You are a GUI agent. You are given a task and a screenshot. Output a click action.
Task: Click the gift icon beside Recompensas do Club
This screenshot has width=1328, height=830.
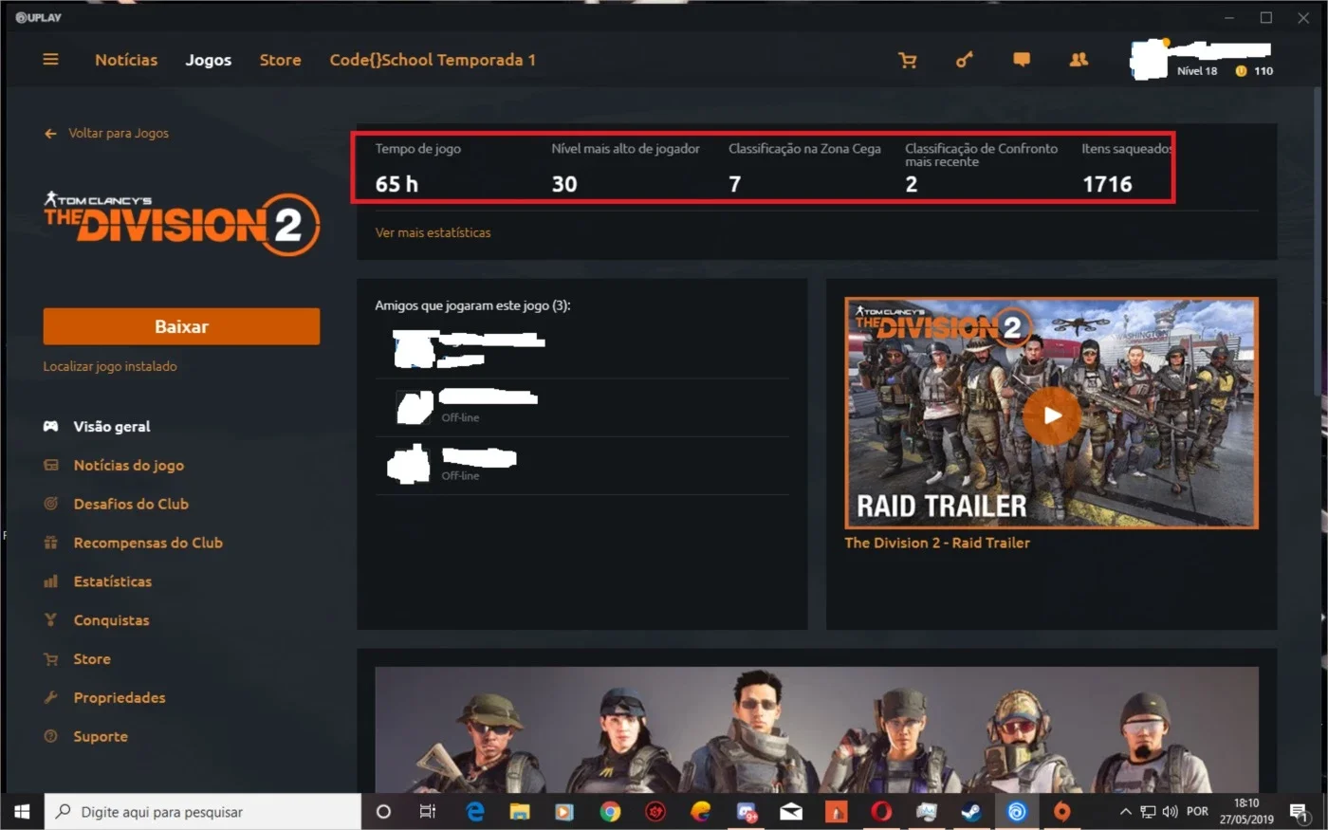(x=51, y=543)
